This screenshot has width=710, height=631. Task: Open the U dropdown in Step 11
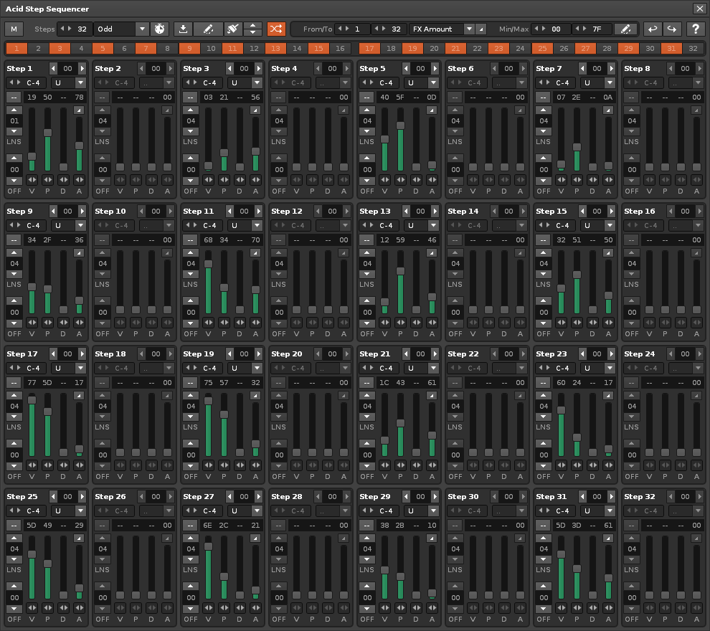245,225
